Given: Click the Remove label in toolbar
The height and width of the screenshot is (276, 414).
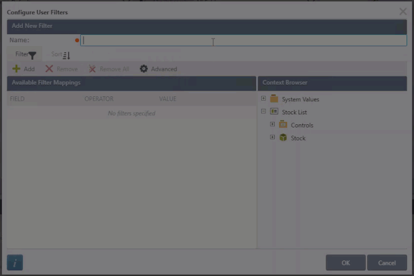Looking at the screenshot, I should point(67,69).
